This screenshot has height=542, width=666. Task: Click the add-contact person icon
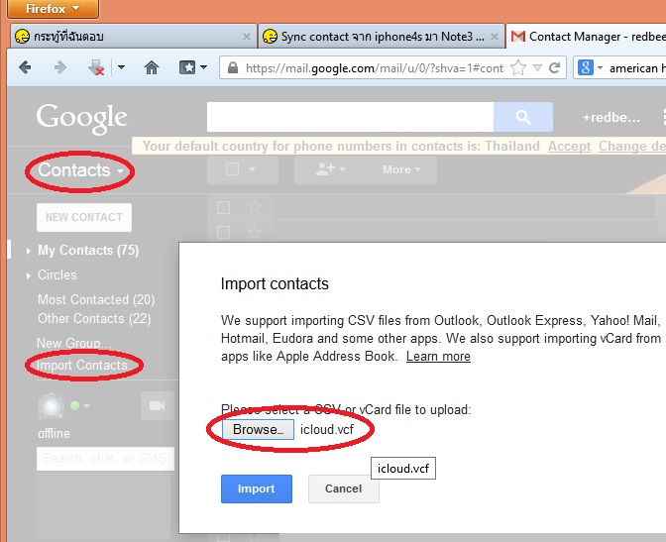(326, 169)
